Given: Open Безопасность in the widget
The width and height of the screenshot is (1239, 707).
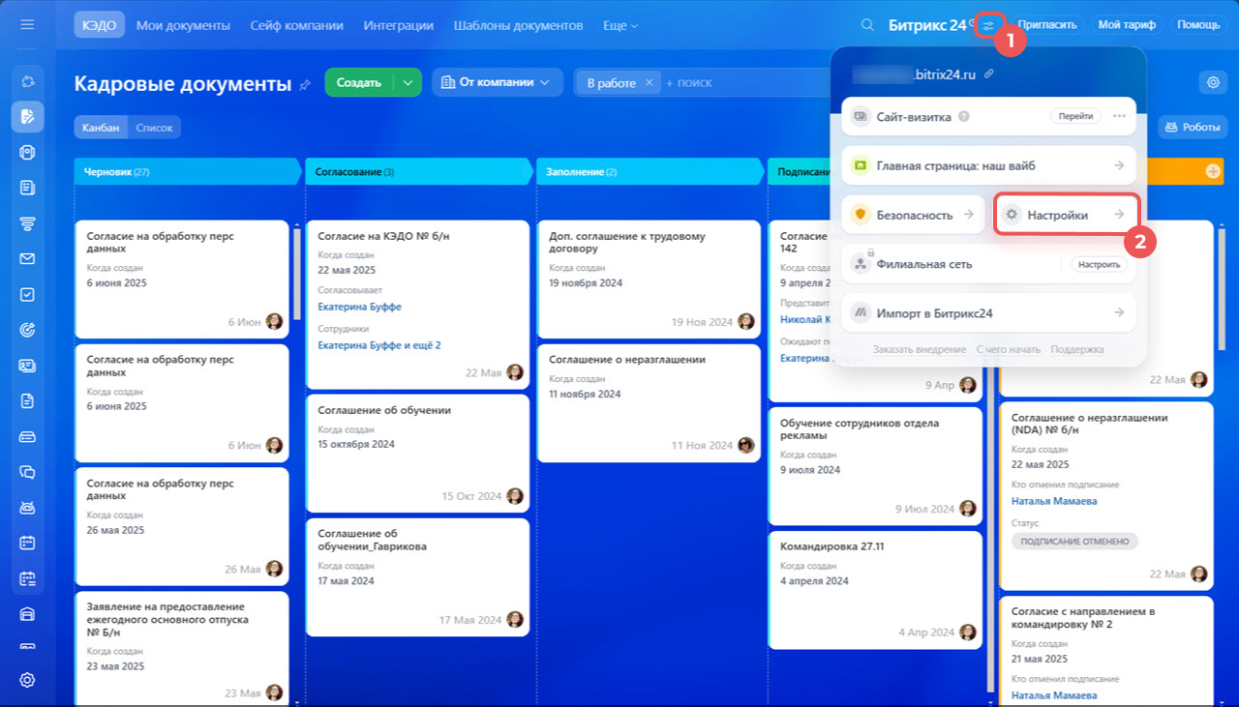Looking at the screenshot, I should click(x=911, y=215).
